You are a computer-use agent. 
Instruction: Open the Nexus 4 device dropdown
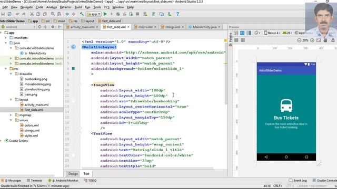(272, 33)
